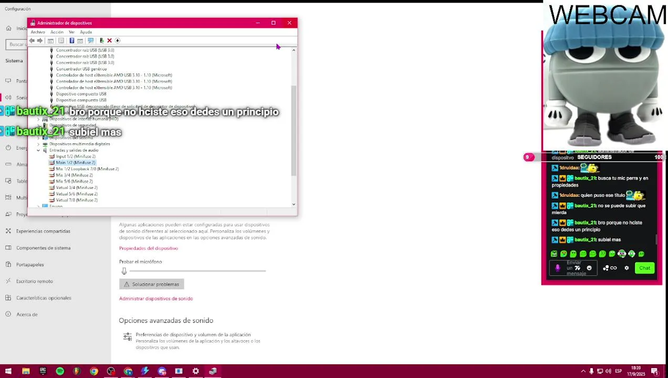Select Mix 1/2 Loopback 7/8 (Minifuse 2)

coord(87,169)
